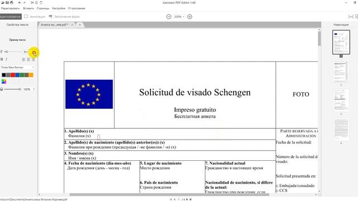Adjust the opacity slider handle
This screenshot has height=201, width=358.
point(20,89)
